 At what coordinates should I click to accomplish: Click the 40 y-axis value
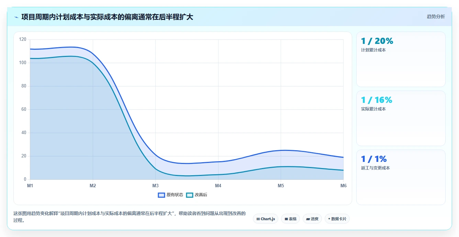click(24, 133)
